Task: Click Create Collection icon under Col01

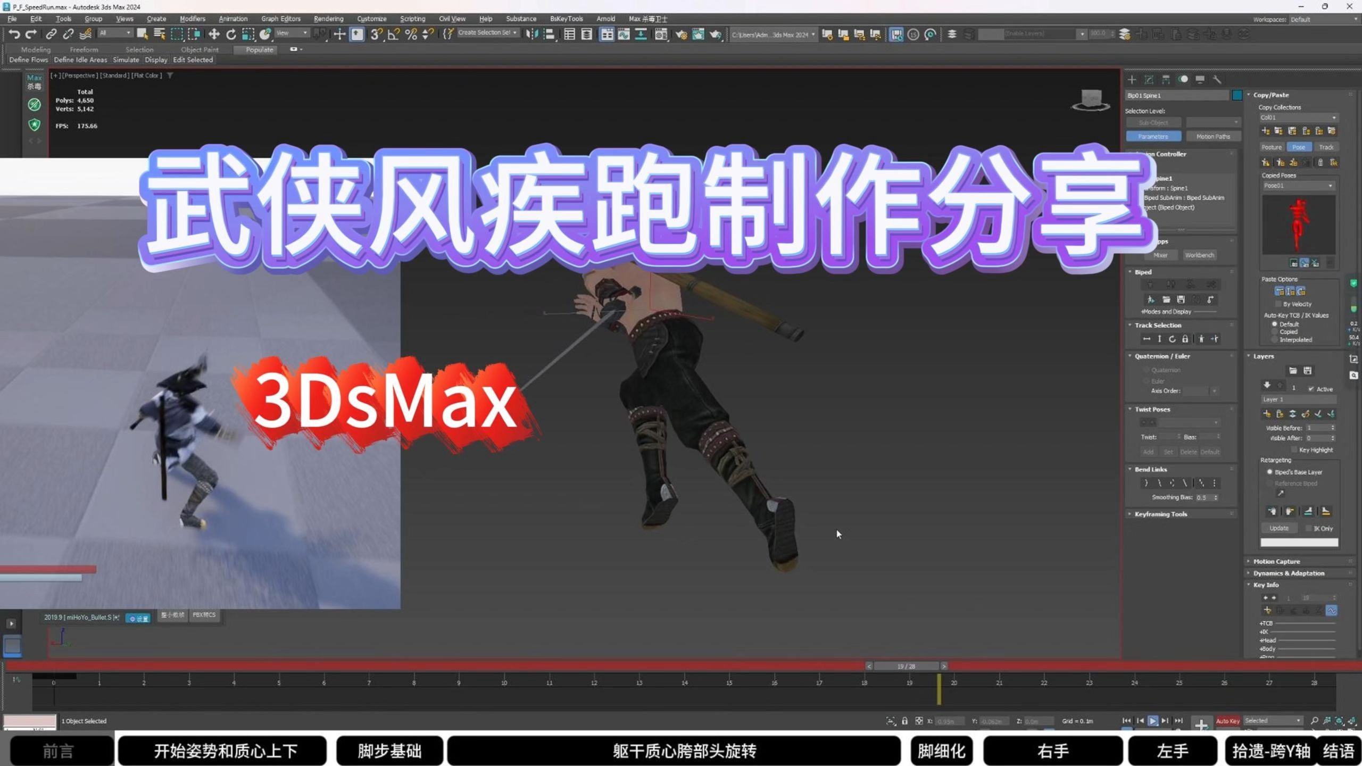Action: click(1266, 131)
